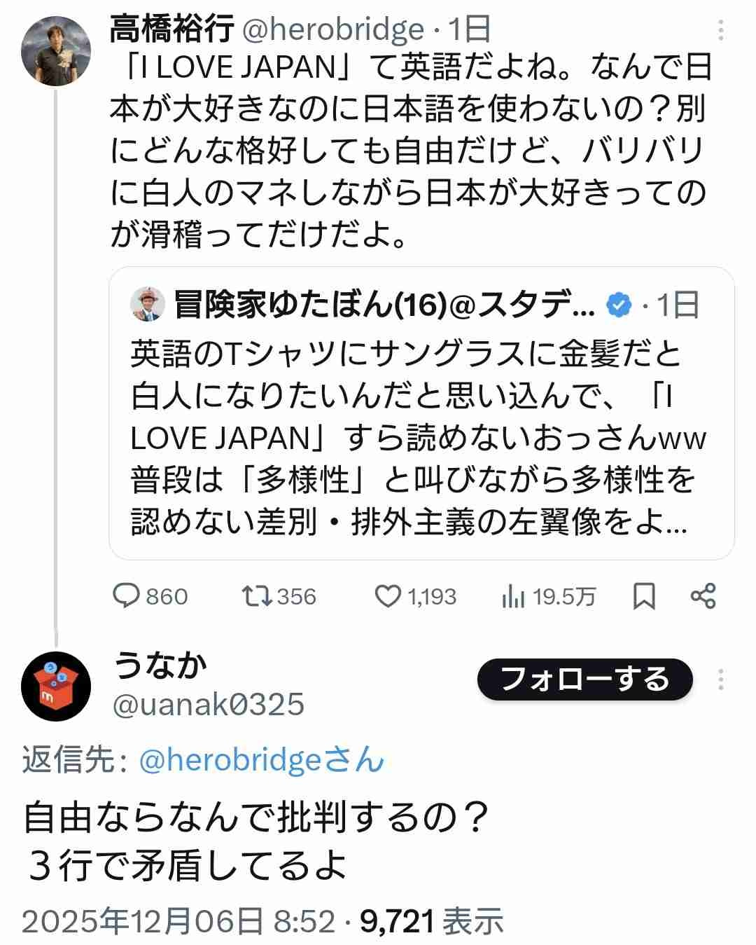
Task: Click the 冒険家ゆたぼん quoted avatar
Action: (x=148, y=304)
